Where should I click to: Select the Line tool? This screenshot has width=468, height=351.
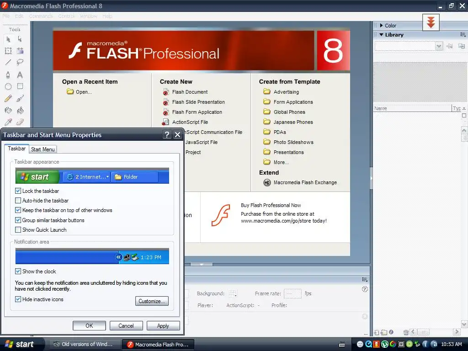coord(8,63)
